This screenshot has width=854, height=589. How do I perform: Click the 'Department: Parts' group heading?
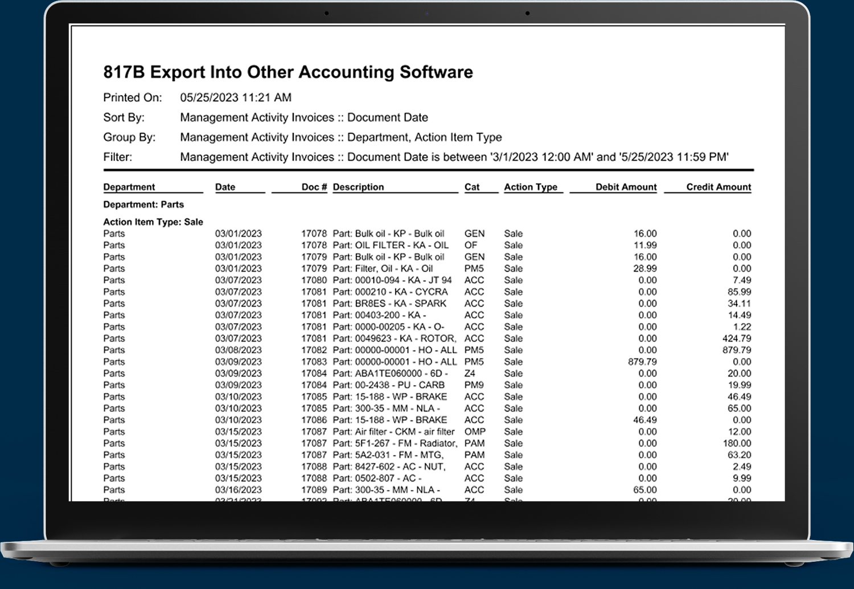(143, 204)
